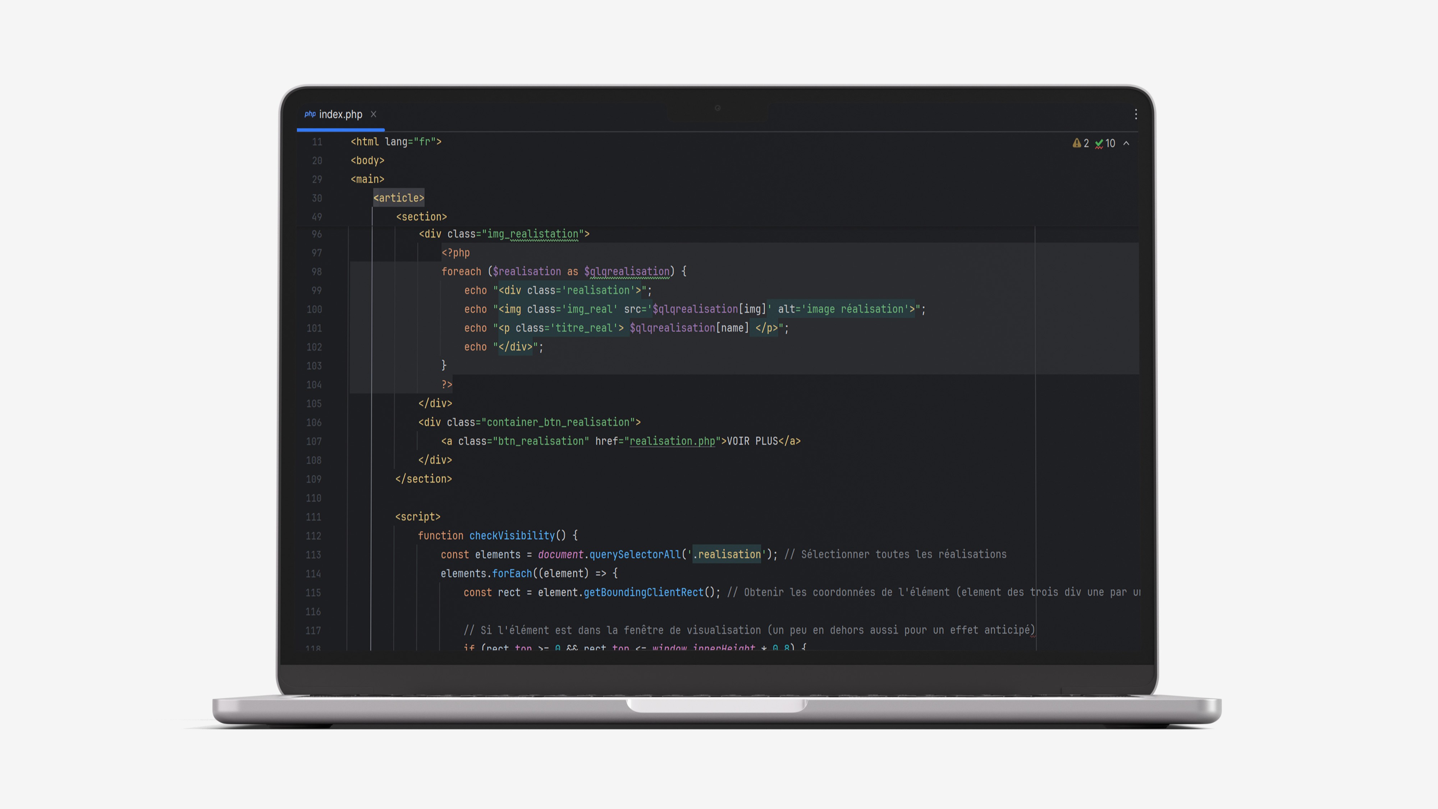Screen dimensions: 1438x809
Task: Click sticky line <html lang="fr"> header
Action: [396, 142]
